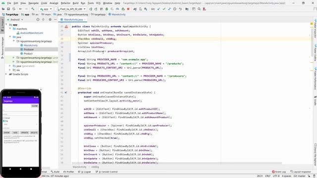
Task: Open the Android project view dropdown
Action: click(x=15, y=20)
